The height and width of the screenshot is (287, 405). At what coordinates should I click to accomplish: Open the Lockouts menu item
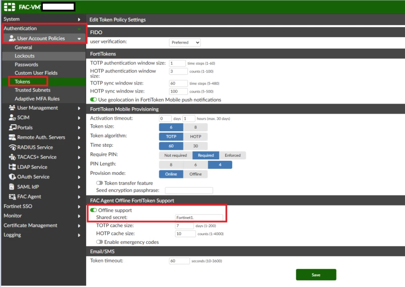pos(25,56)
